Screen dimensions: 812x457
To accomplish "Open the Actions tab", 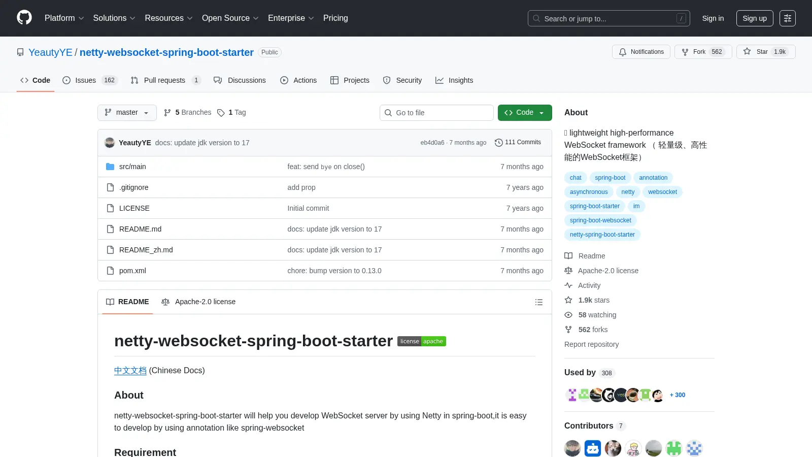I will point(298,80).
